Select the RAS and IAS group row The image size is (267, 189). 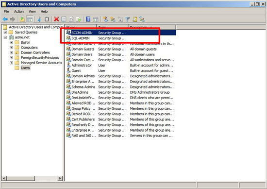click(x=121, y=136)
